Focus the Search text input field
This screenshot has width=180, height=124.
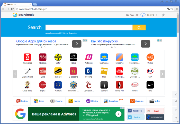point(89,28)
